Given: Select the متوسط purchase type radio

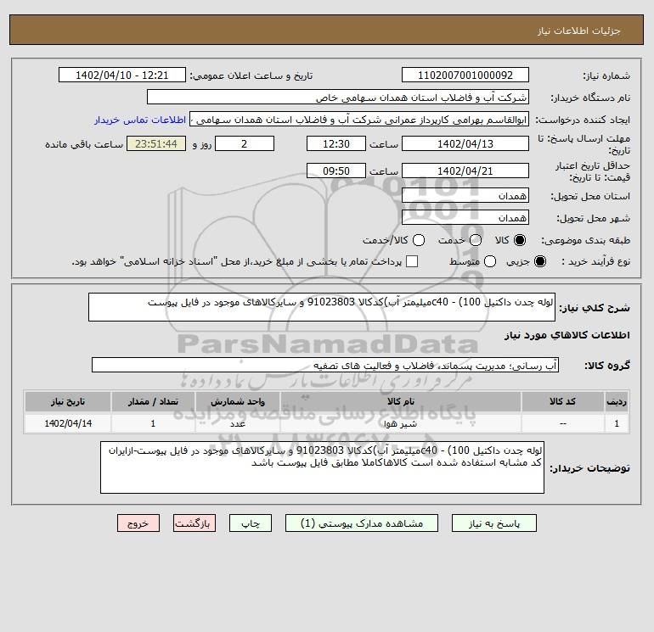Looking at the screenshot, I should pos(490,261).
